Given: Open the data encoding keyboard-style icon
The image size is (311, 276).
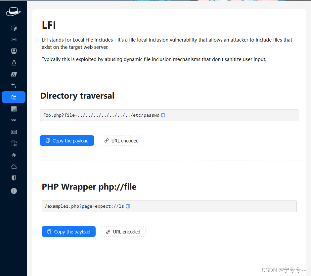Looking at the screenshot, I should coord(14,132).
